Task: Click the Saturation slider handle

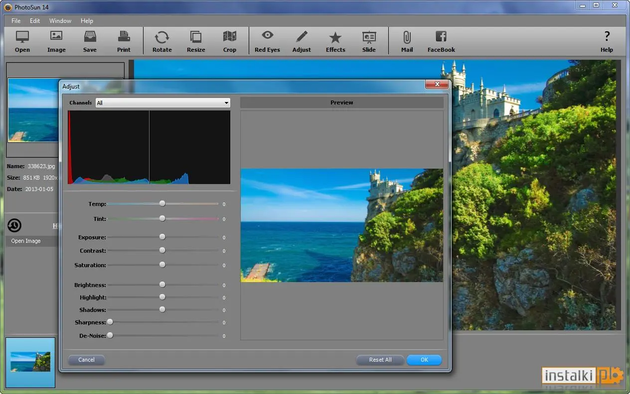Action: (162, 265)
